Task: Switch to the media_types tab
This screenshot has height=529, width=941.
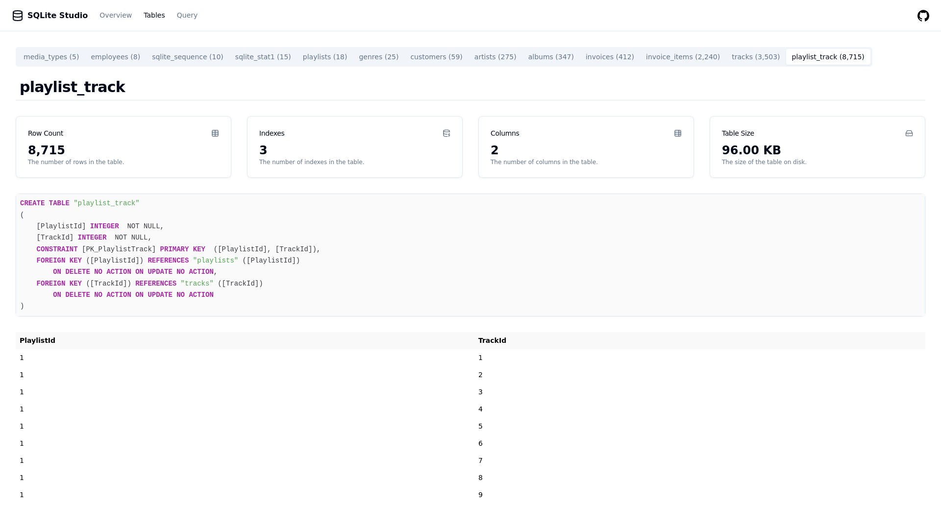Action: (x=51, y=57)
